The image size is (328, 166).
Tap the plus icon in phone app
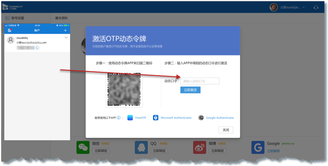[65, 30]
